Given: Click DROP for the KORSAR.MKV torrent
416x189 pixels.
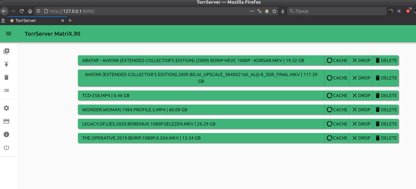Looking at the screenshot, I should pyautogui.click(x=361, y=60).
